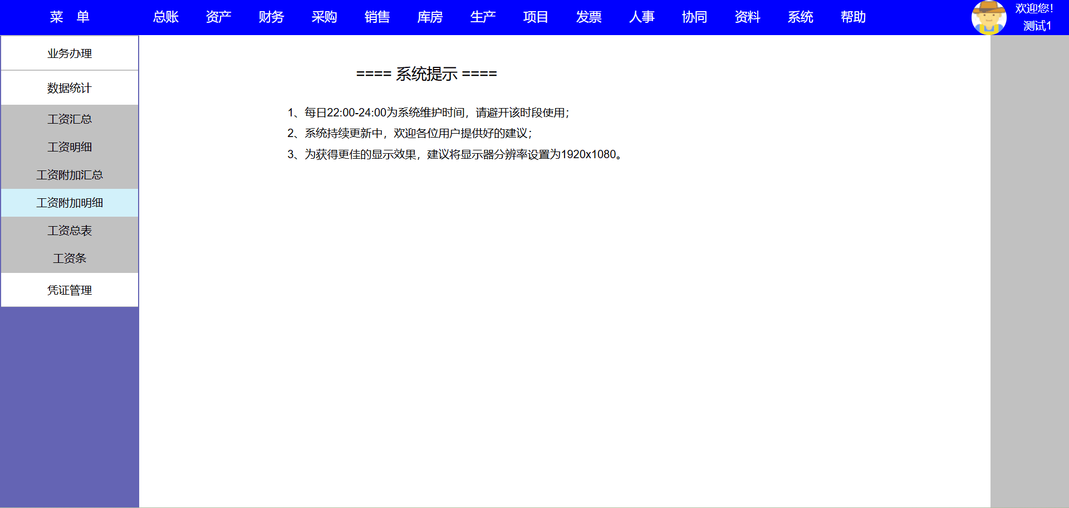Open 工资汇总 report
1069x508 pixels.
coord(70,119)
